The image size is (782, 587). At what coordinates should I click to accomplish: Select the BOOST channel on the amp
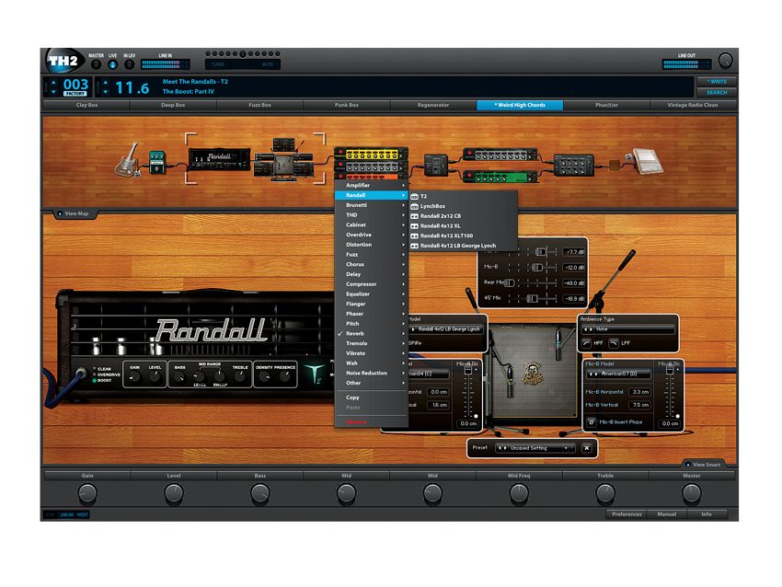pos(94,381)
